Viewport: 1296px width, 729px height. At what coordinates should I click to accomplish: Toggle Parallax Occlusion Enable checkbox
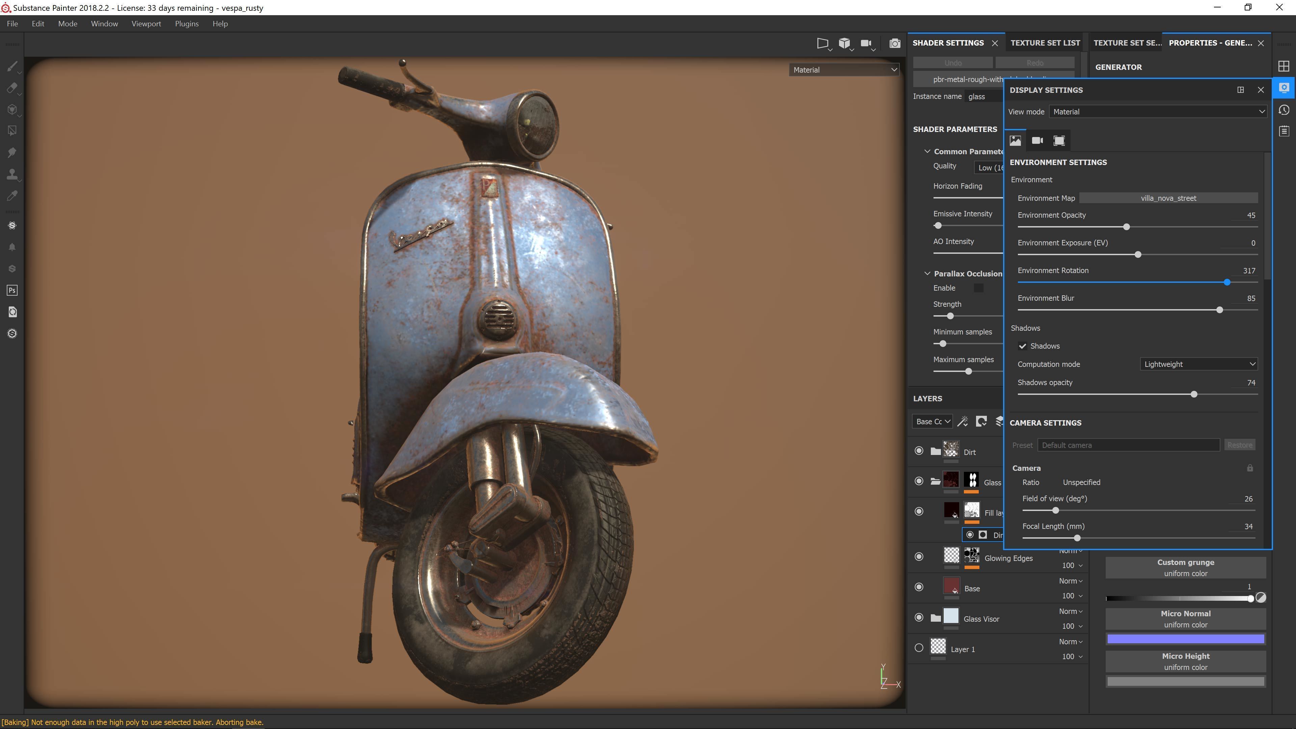click(978, 288)
